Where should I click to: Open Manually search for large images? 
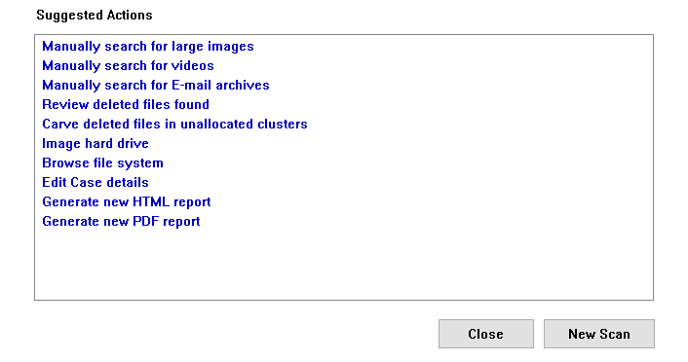coord(148,47)
